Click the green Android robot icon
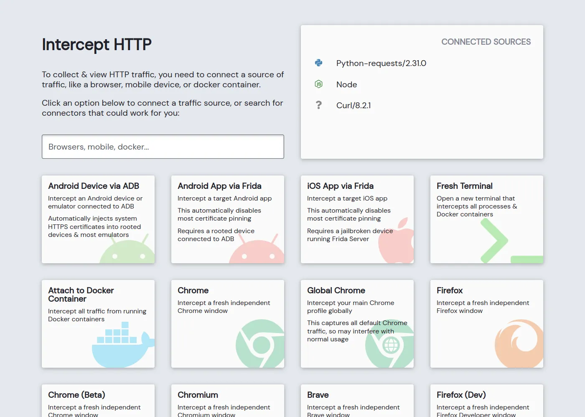The image size is (585, 417). [x=128, y=251]
